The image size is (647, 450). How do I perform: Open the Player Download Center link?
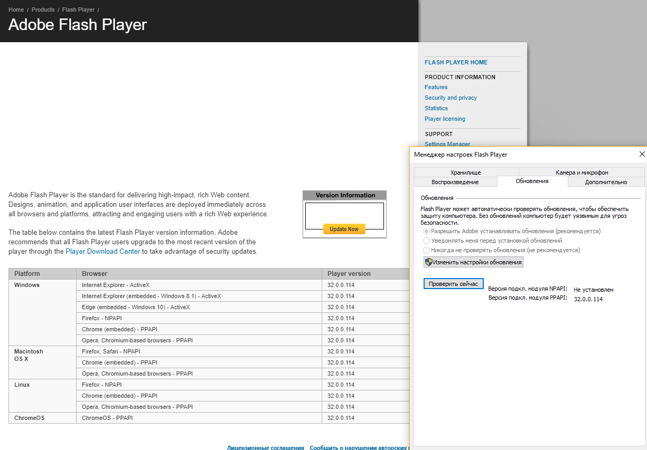[103, 252]
